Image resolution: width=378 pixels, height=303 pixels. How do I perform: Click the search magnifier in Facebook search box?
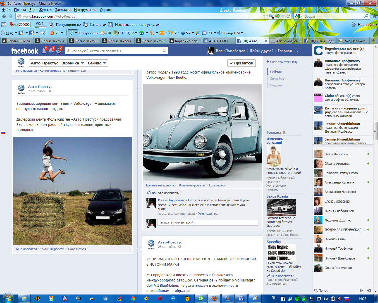point(164,50)
